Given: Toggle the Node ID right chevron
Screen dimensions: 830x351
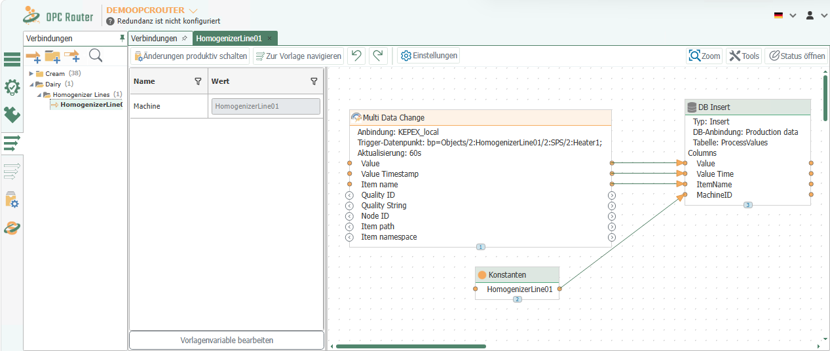Looking at the screenshot, I should 612,216.
